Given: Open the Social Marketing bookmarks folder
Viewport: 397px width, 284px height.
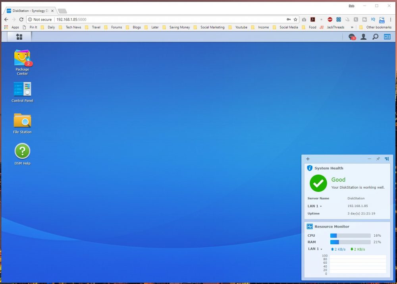Looking at the screenshot, I should point(209,27).
